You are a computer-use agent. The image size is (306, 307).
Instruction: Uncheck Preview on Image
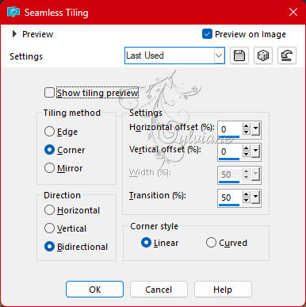207,34
